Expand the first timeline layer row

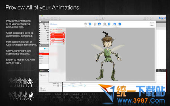(x=40, y=75)
